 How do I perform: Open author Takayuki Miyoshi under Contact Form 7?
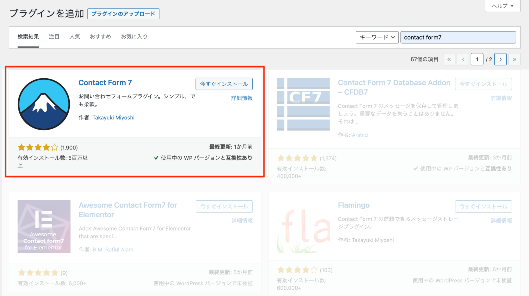[113, 117]
